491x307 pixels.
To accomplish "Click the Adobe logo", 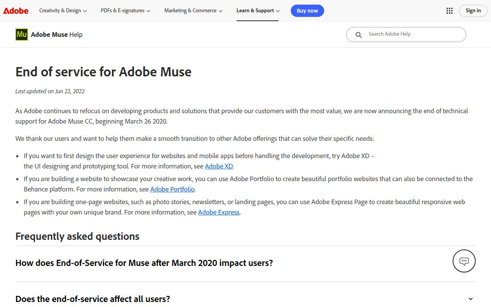I will (16, 11).
